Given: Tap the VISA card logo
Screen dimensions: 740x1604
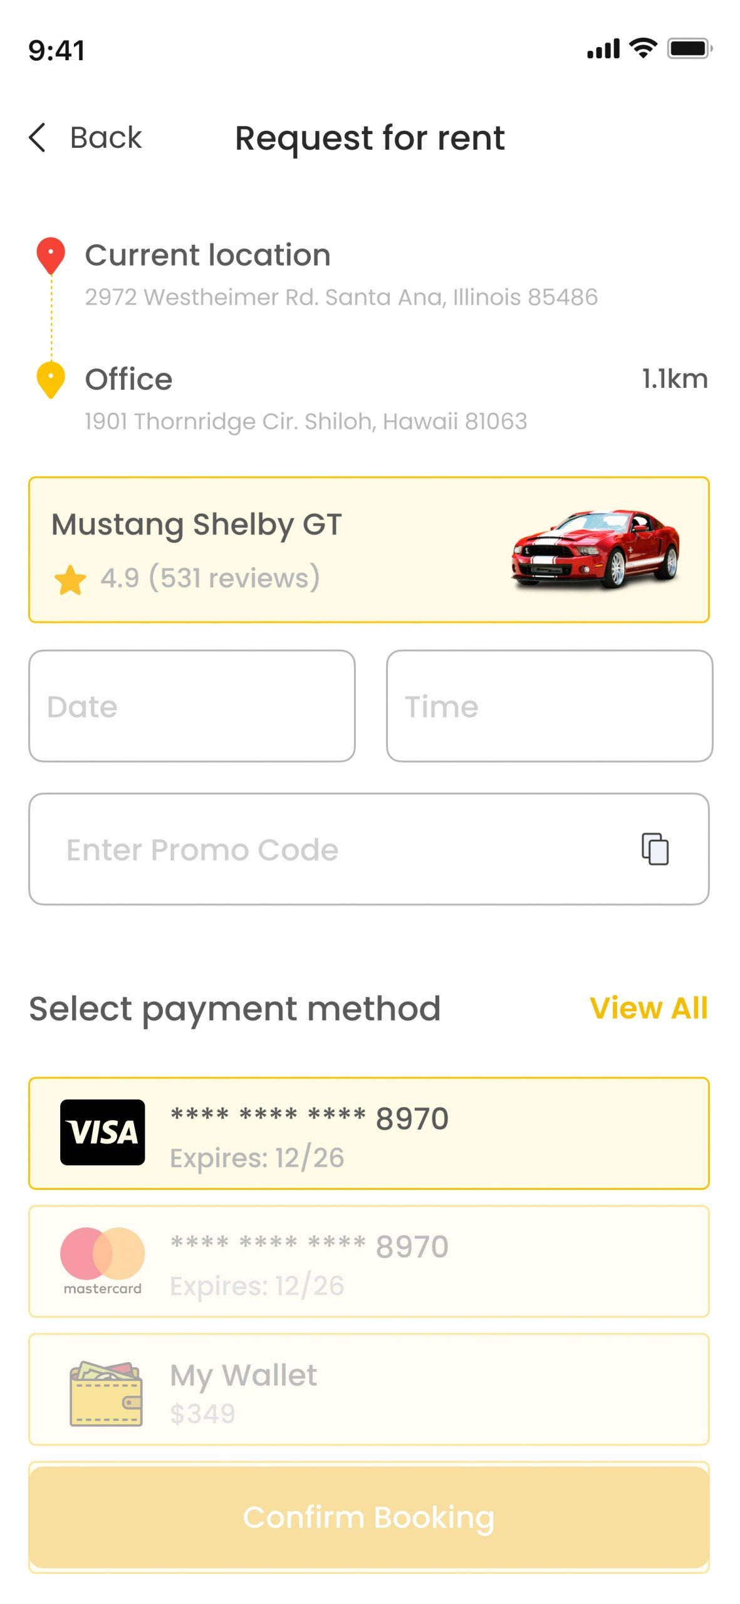Looking at the screenshot, I should pyautogui.click(x=102, y=1132).
